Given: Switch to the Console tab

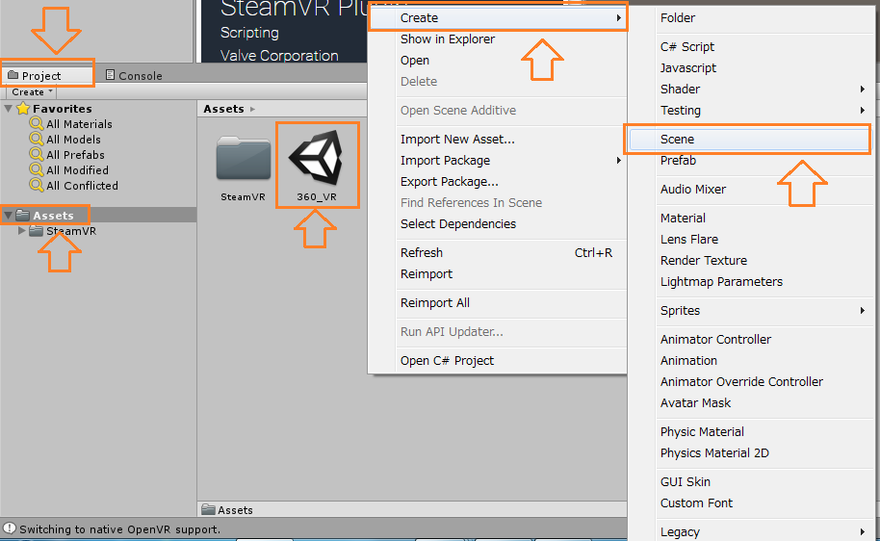Looking at the screenshot, I should (x=134, y=75).
